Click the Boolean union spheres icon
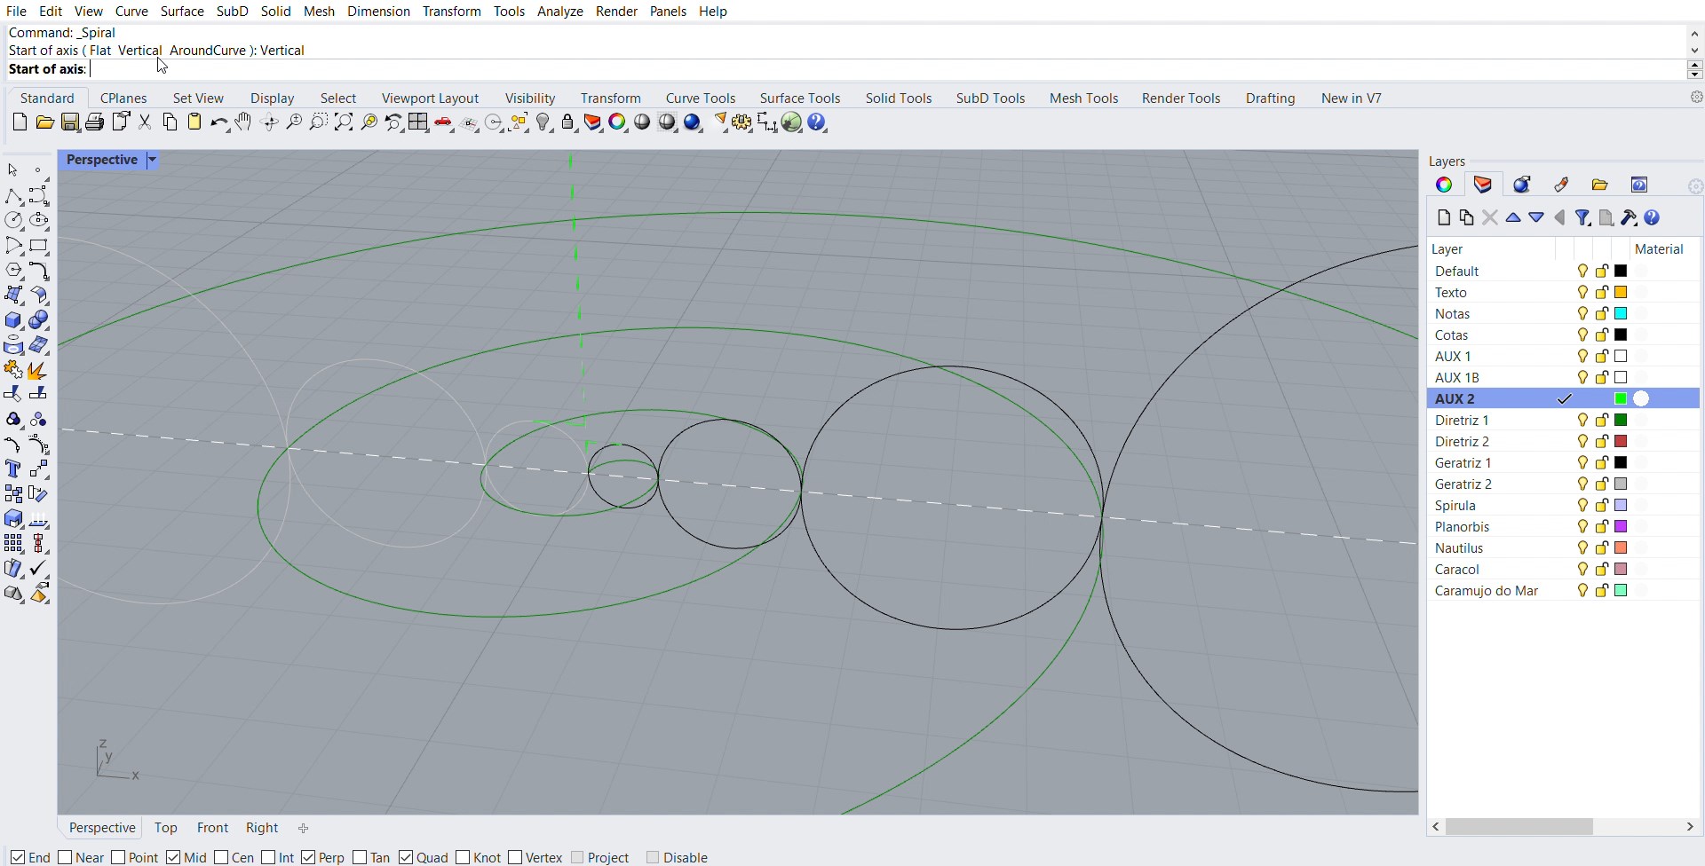The image size is (1705, 866). point(39,320)
